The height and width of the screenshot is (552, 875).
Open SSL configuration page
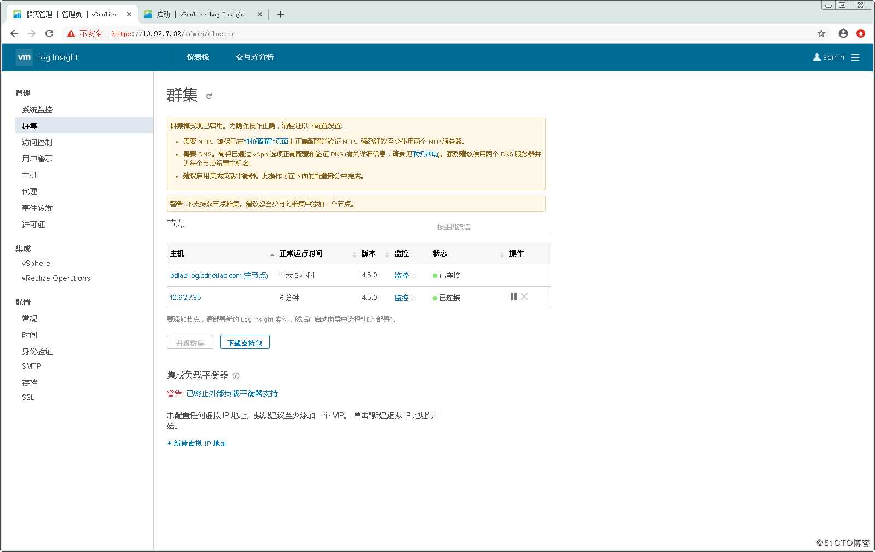(28, 397)
